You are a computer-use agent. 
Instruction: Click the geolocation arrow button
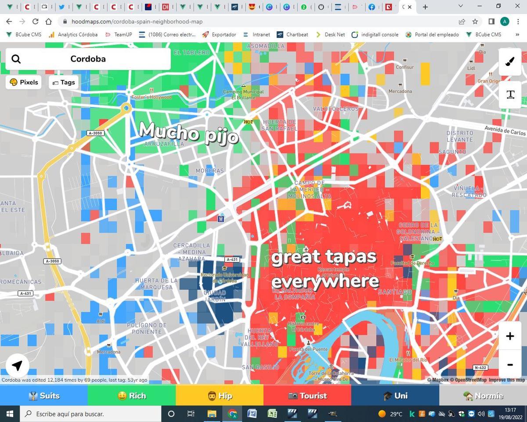tap(17, 365)
